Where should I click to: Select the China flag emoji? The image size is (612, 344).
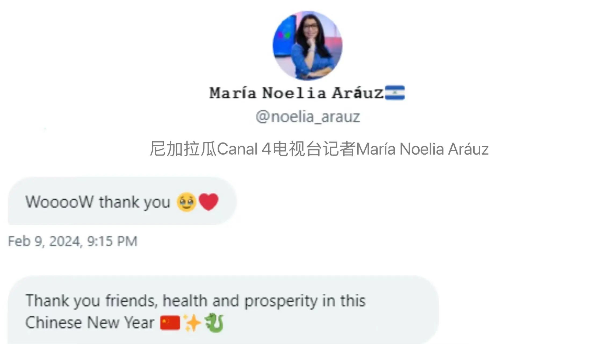[x=170, y=323]
